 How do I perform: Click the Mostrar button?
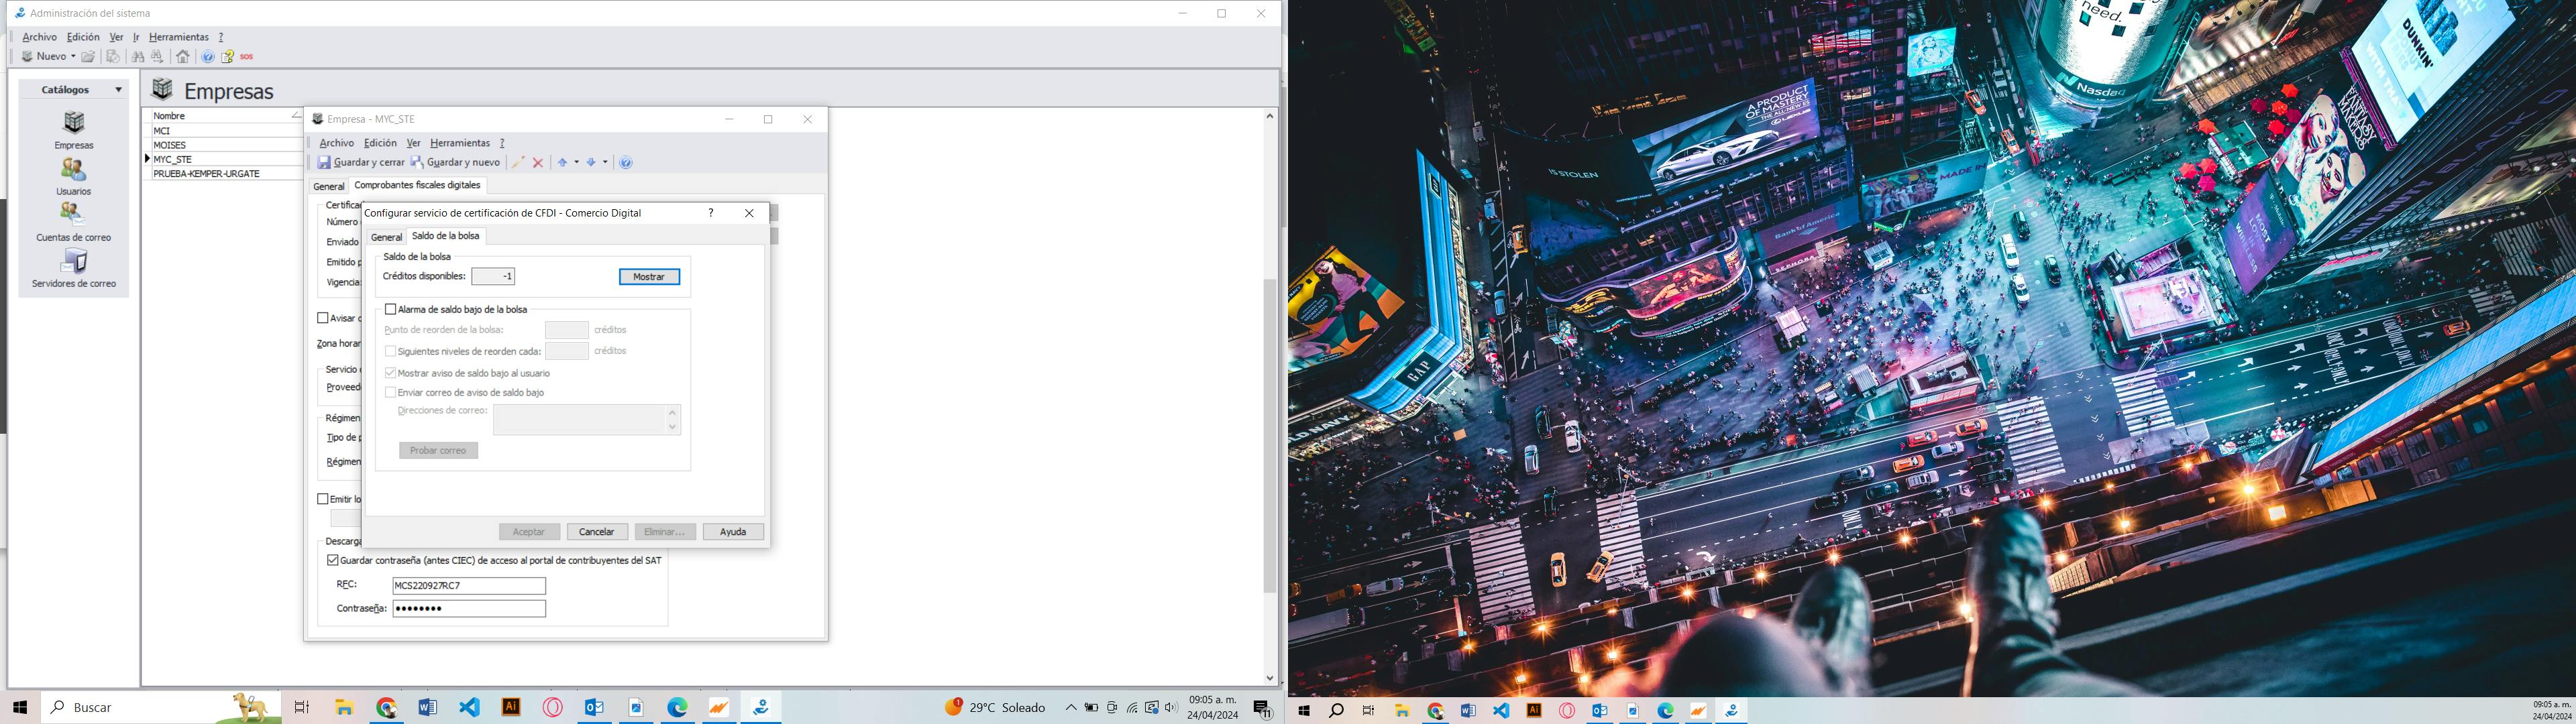649,277
